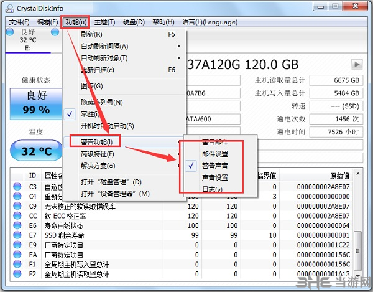Expand 高级特征(F) submenu
Viewport: 373px width, 292px height.
pyautogui.click(x=124, y=154)
